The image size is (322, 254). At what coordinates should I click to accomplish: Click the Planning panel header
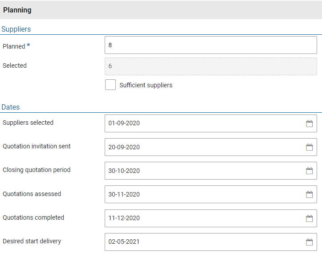click(17, 10)
